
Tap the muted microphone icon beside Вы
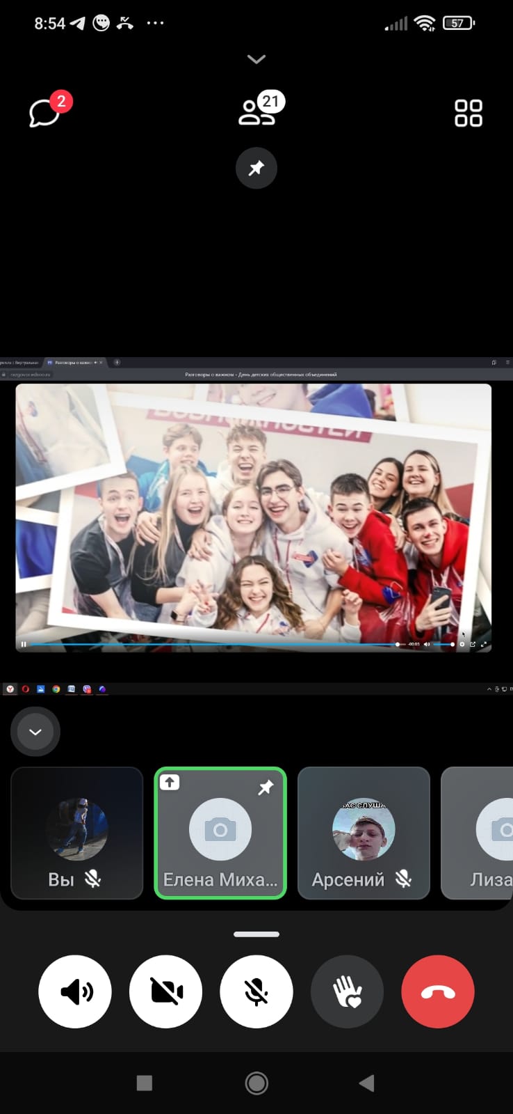[92, 879]
